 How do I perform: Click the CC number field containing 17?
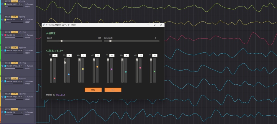tap(112, 55)
